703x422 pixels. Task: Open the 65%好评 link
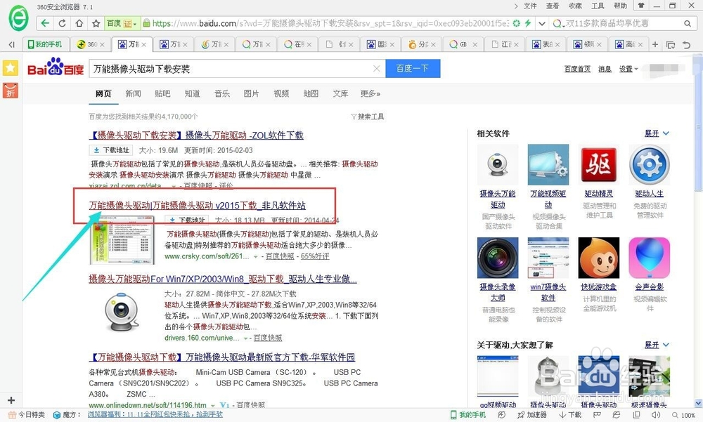coord(315,256)
